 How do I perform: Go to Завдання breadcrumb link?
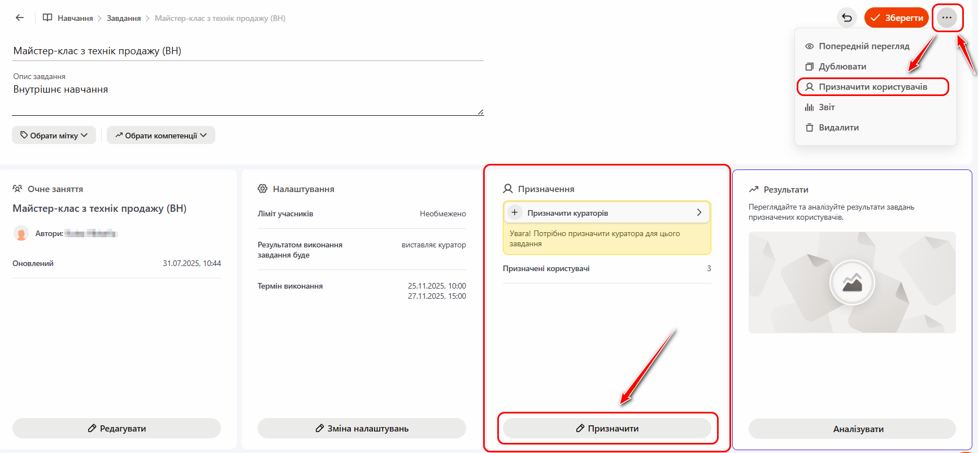click(x=124, y=18)
